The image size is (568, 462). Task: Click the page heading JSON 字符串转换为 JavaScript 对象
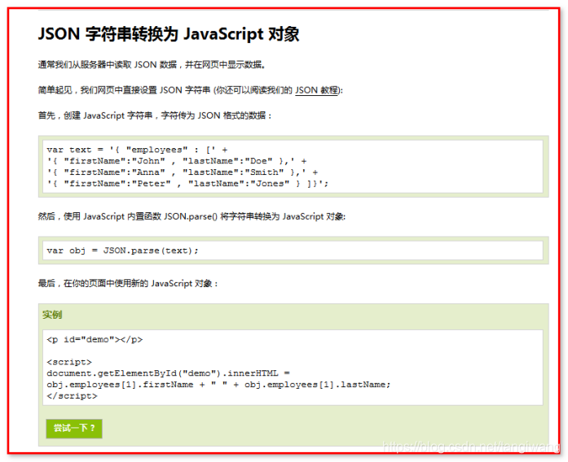click(x=169, y=34)
